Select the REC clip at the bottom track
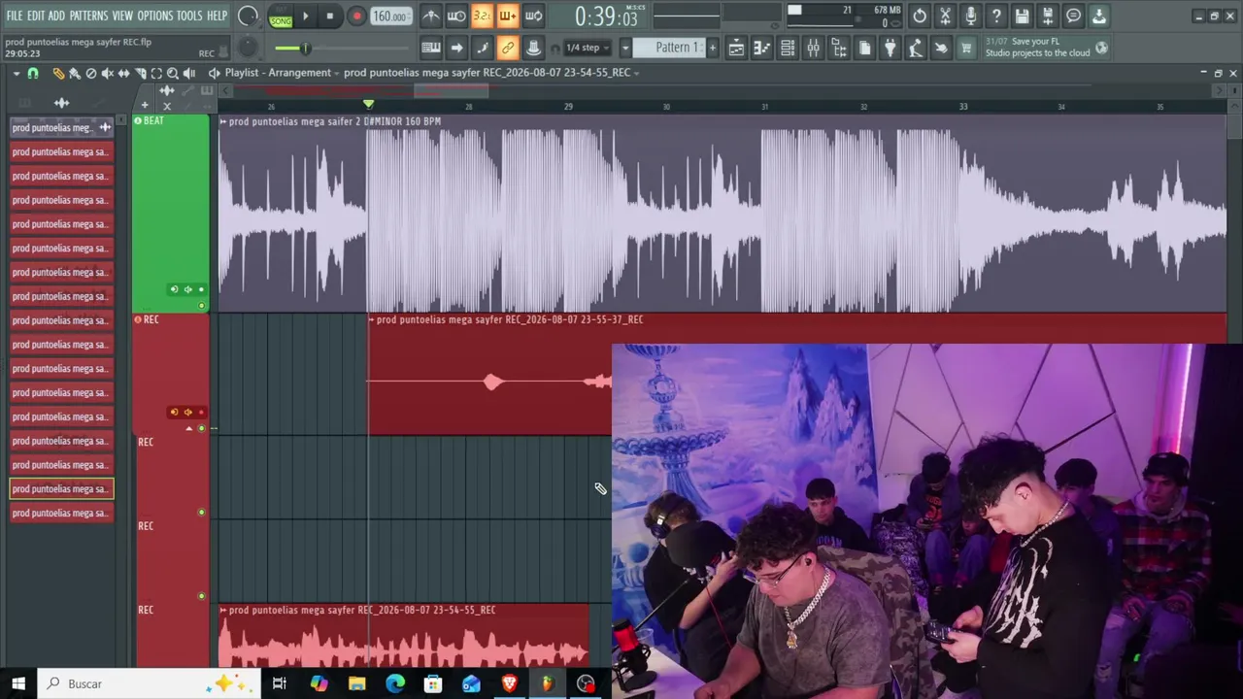This screenshot has height=699, width=1243. [x=404, y=637]
